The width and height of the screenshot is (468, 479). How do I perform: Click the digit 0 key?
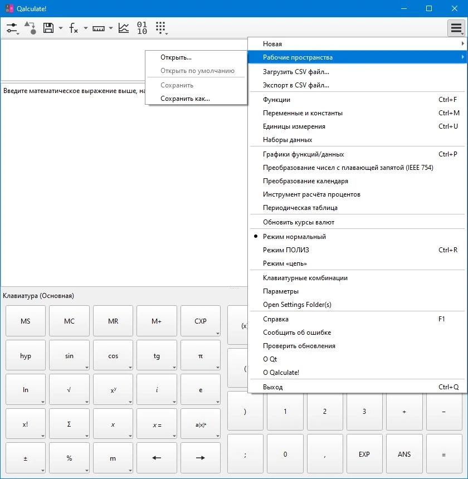coord(285,454)
